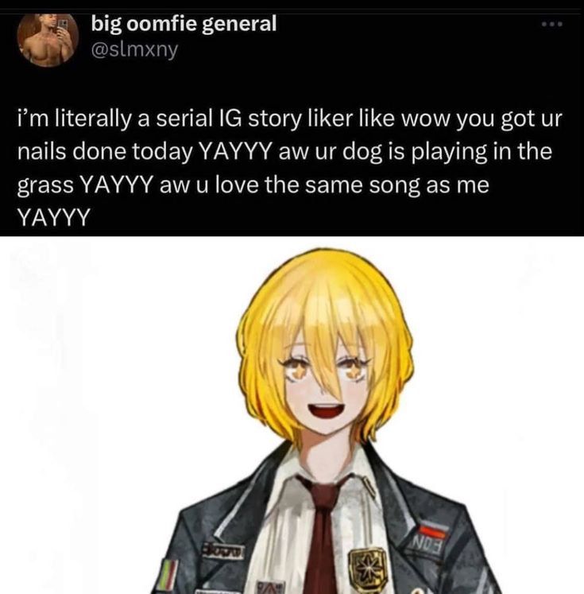The image size is (584, 594).
Task: Select the tweet text starting i'm literally
Action: pos(289,168)
